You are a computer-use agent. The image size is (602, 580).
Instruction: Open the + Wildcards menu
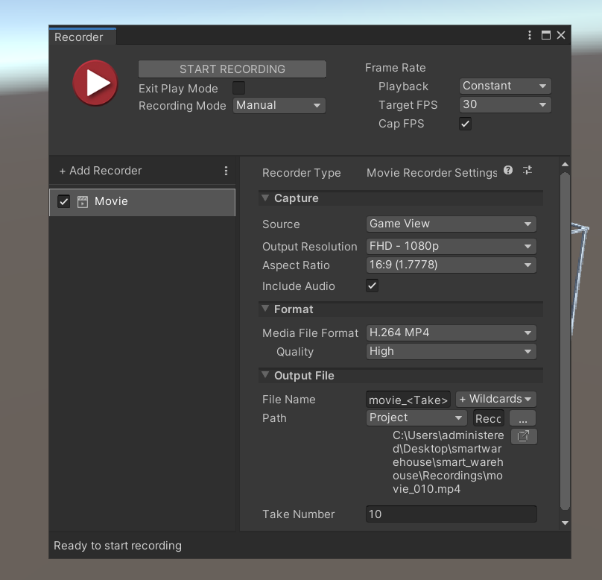click(x=495, y=399)
